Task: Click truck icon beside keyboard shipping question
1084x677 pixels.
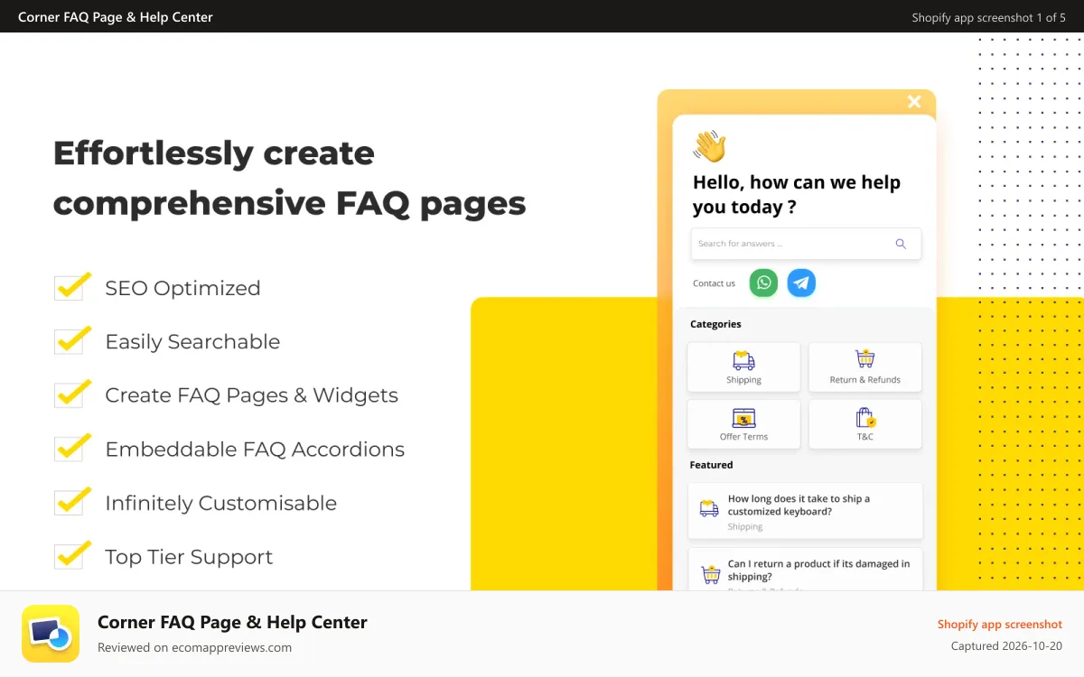Action: click(709, 509)
